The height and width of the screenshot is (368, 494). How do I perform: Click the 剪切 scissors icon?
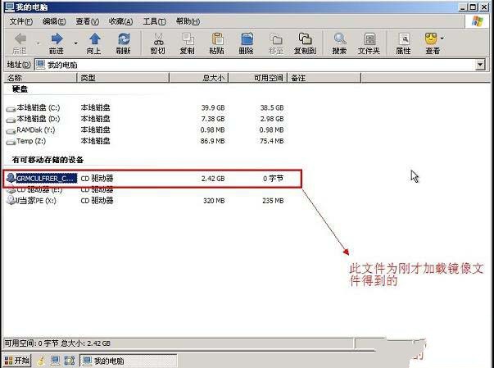click(158, 39)
